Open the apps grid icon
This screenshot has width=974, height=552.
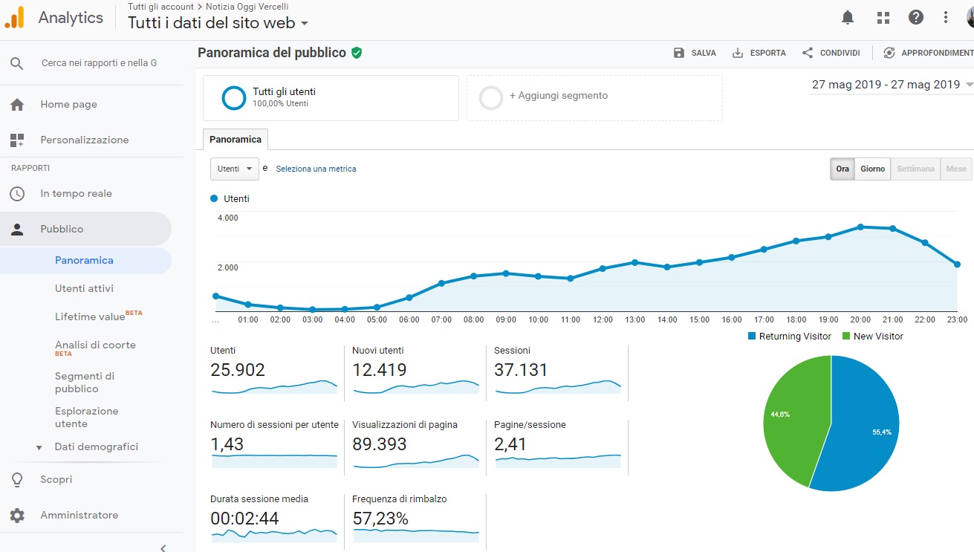[883, 18]
